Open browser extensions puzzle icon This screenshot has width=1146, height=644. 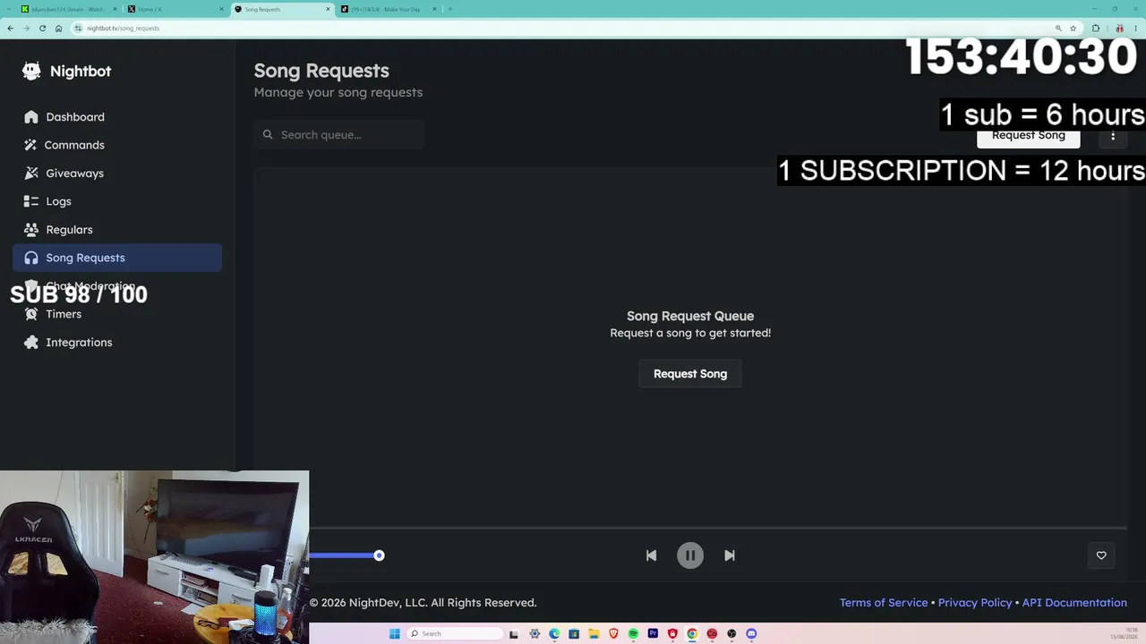tap(1096, 28)
